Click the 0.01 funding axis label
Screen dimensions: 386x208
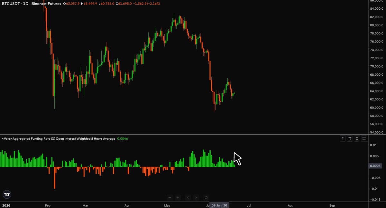coord(373,145)
